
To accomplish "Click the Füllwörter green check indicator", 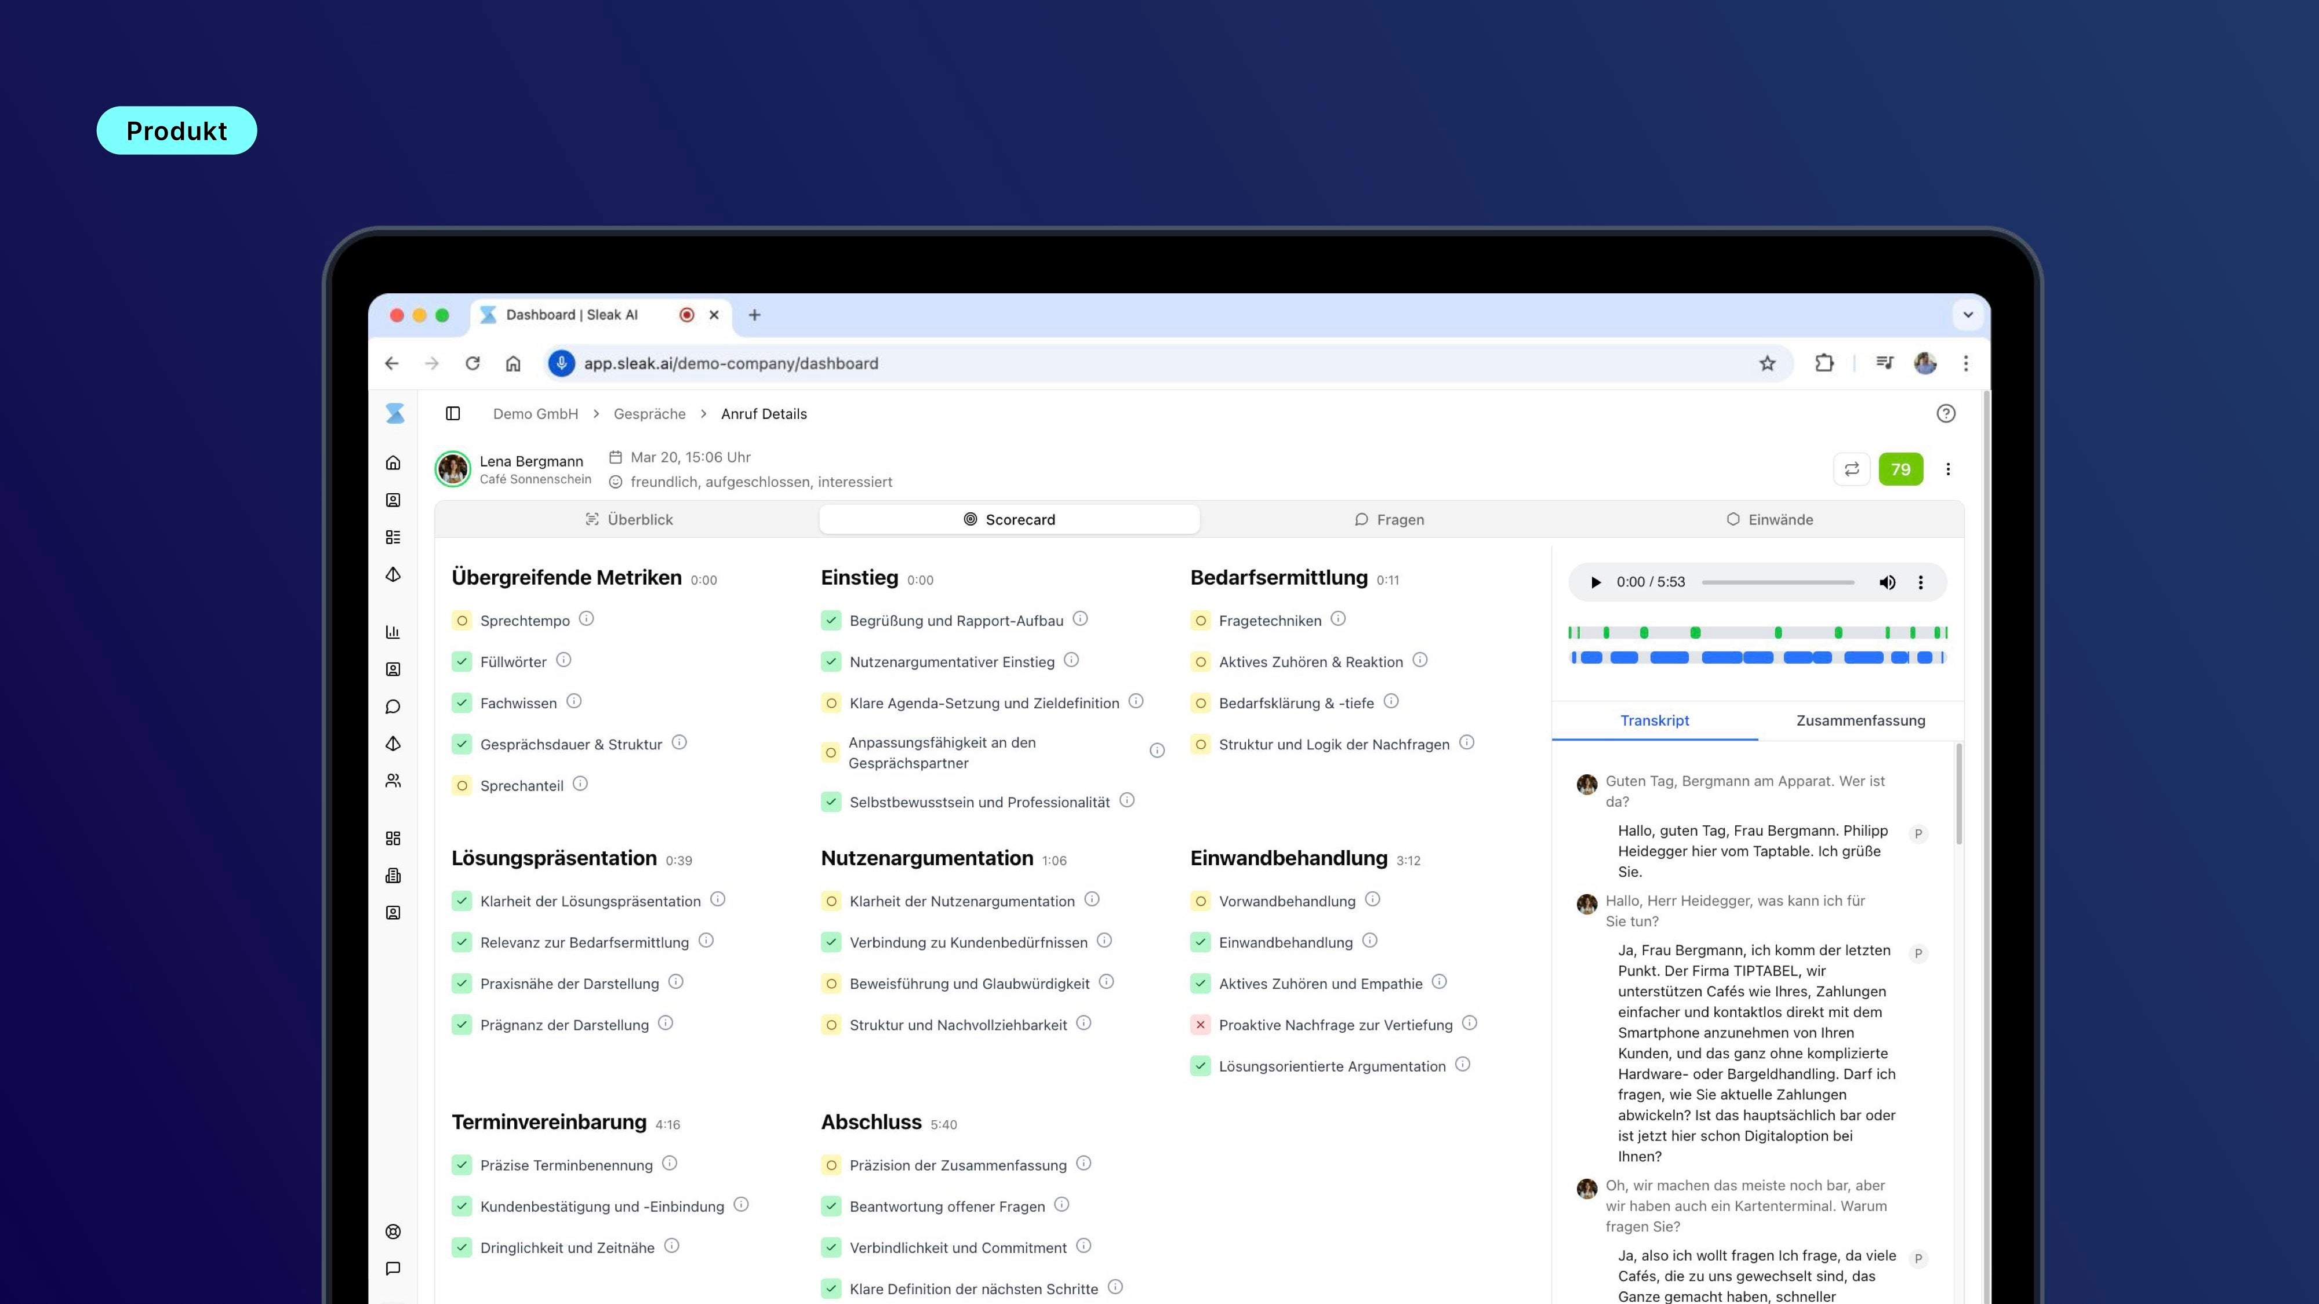I will [x=462, y=661].
